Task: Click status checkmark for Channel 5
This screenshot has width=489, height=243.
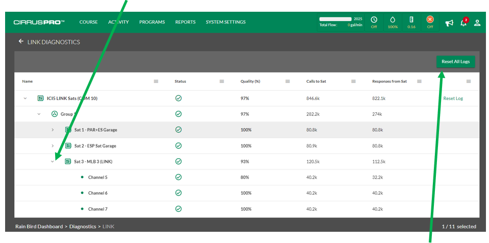Action: 178,177
